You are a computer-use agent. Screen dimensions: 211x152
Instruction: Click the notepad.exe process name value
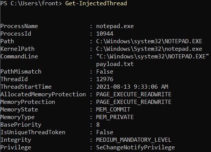click(115, 26)
